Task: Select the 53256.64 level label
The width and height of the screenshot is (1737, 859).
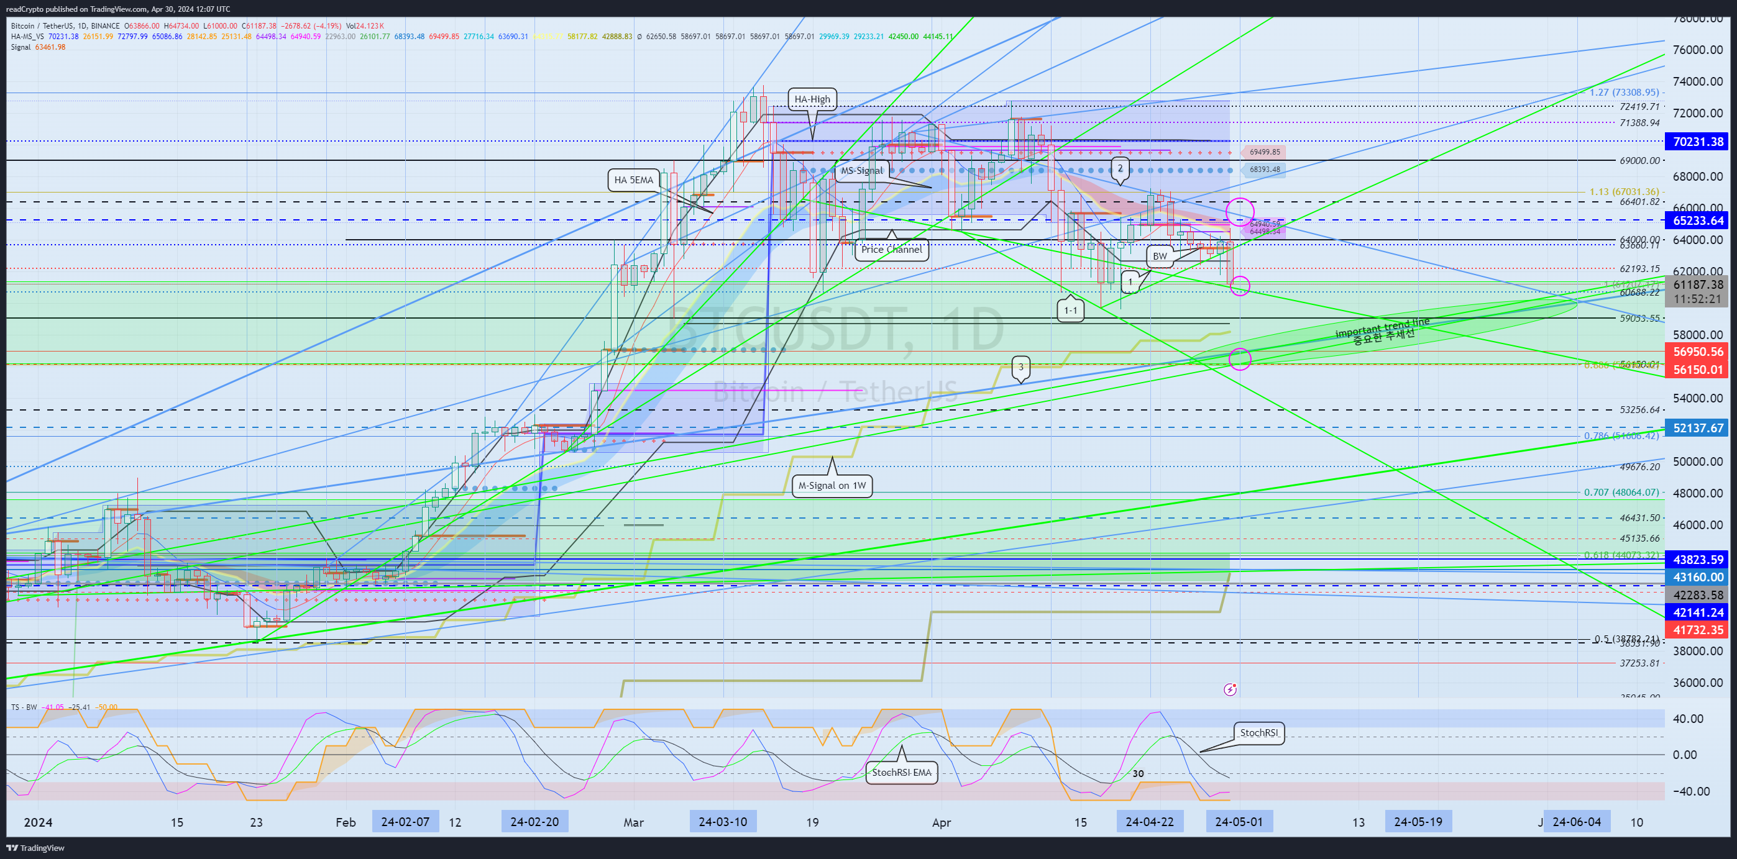Action: click(x=1639, y=410)
